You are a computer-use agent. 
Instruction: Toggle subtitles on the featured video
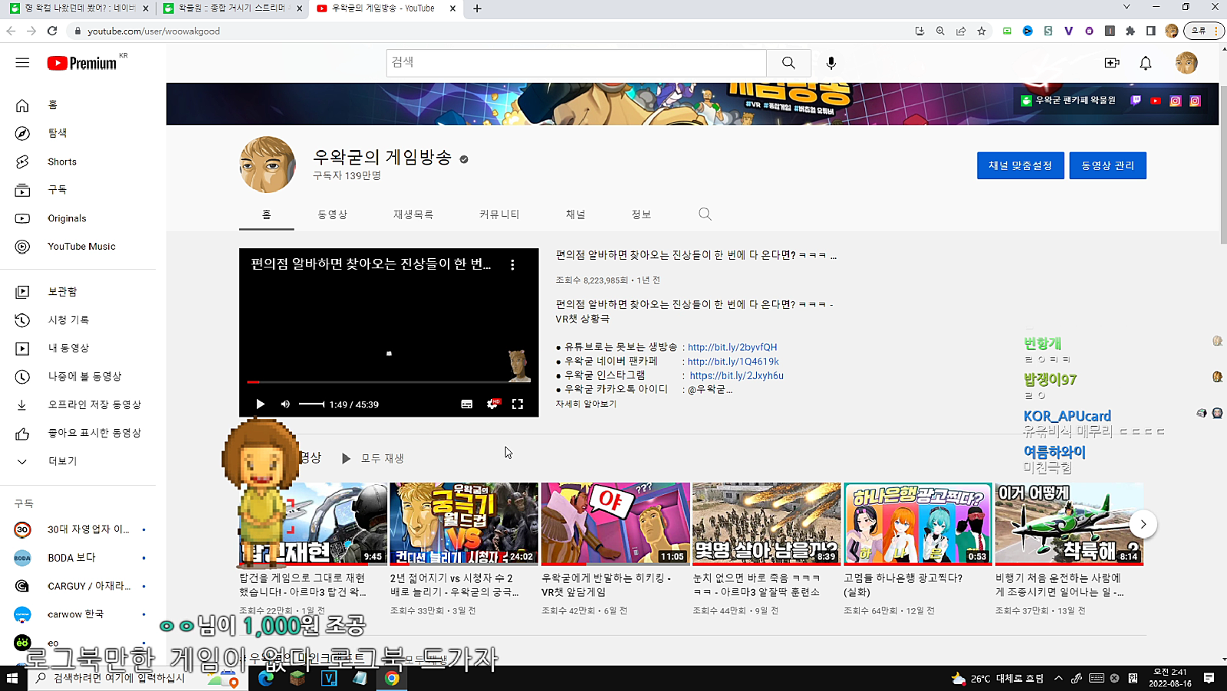(x=466, y=404)
